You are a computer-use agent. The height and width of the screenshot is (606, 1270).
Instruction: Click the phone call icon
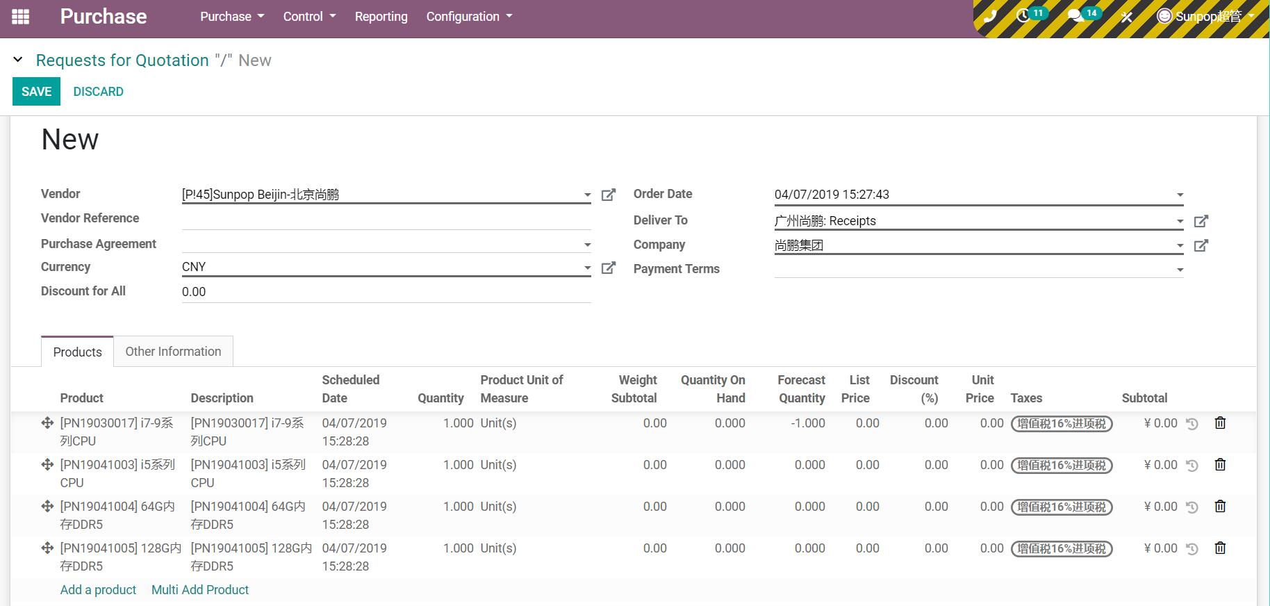[x=990, y=17]
